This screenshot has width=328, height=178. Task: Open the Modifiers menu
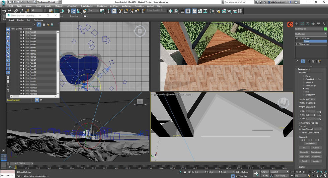point(59,6)
